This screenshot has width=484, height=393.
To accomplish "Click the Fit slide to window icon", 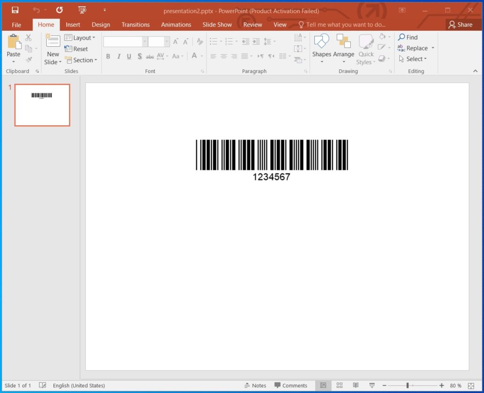I will [470, 385].
